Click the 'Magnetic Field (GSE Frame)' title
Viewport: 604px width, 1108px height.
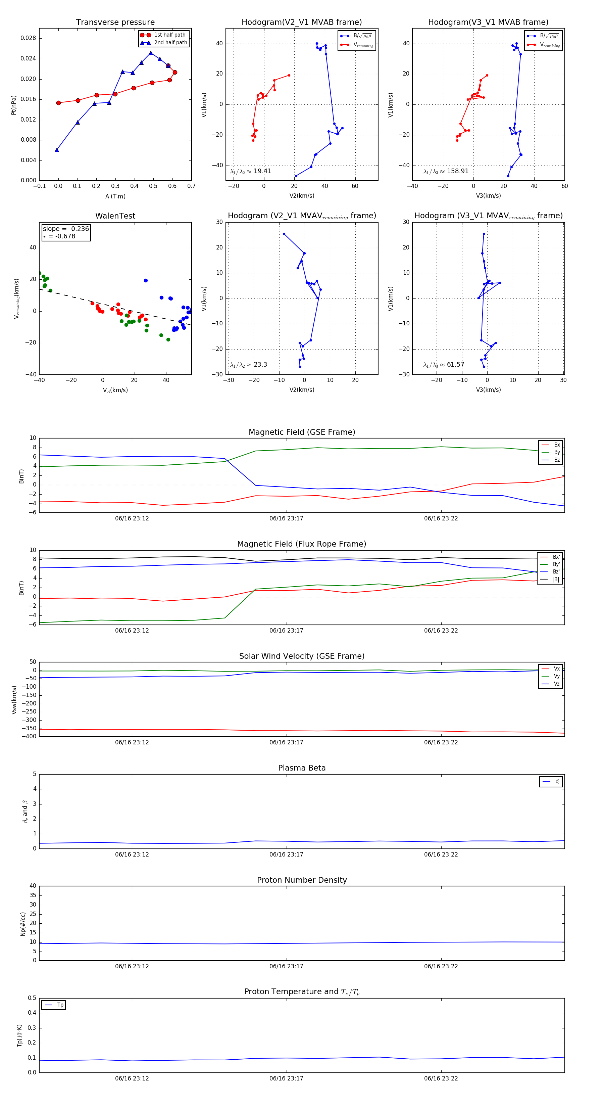pyautogui.click(x=302, y=432)
